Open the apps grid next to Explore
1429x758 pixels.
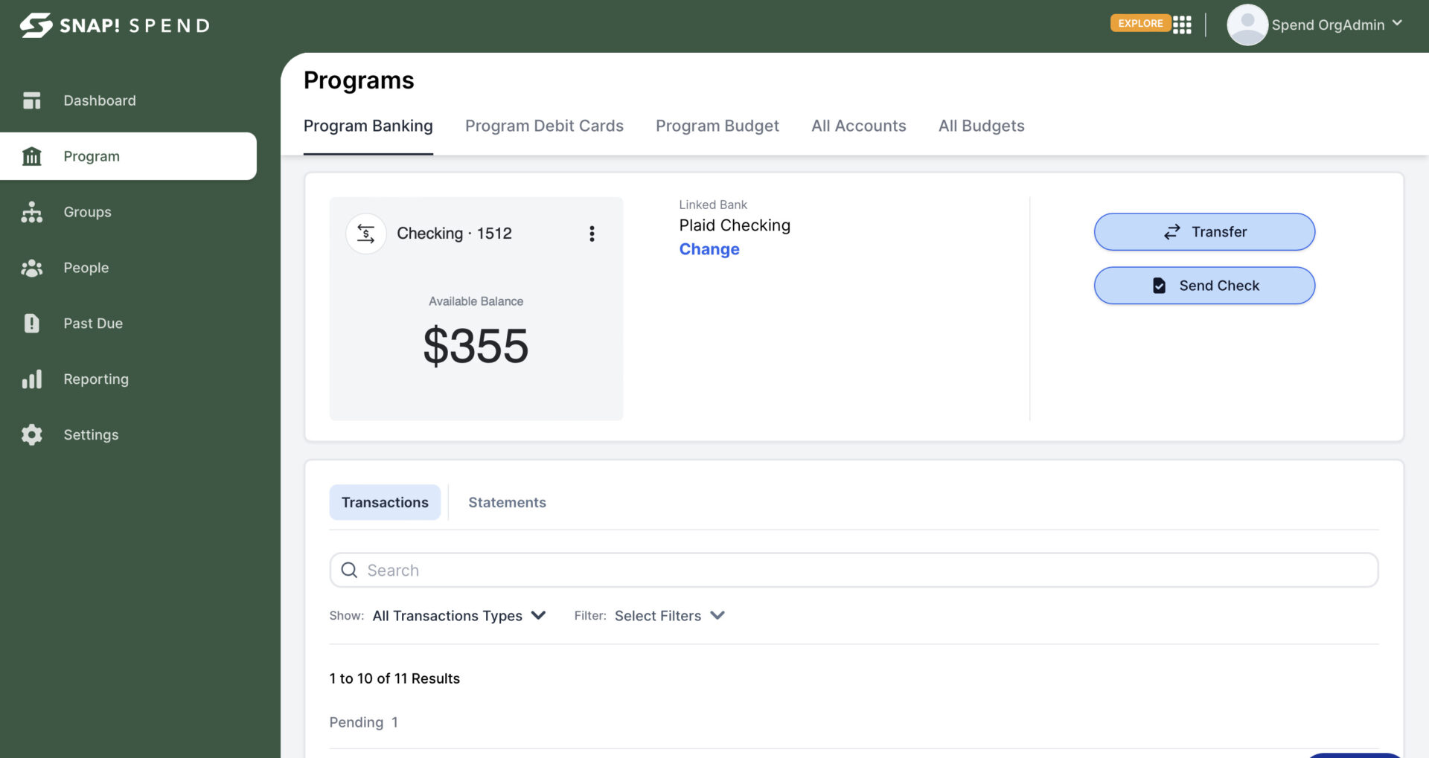(x=1182, y=25)
